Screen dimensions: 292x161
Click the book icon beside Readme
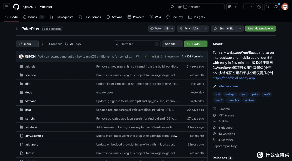[214, 109]
